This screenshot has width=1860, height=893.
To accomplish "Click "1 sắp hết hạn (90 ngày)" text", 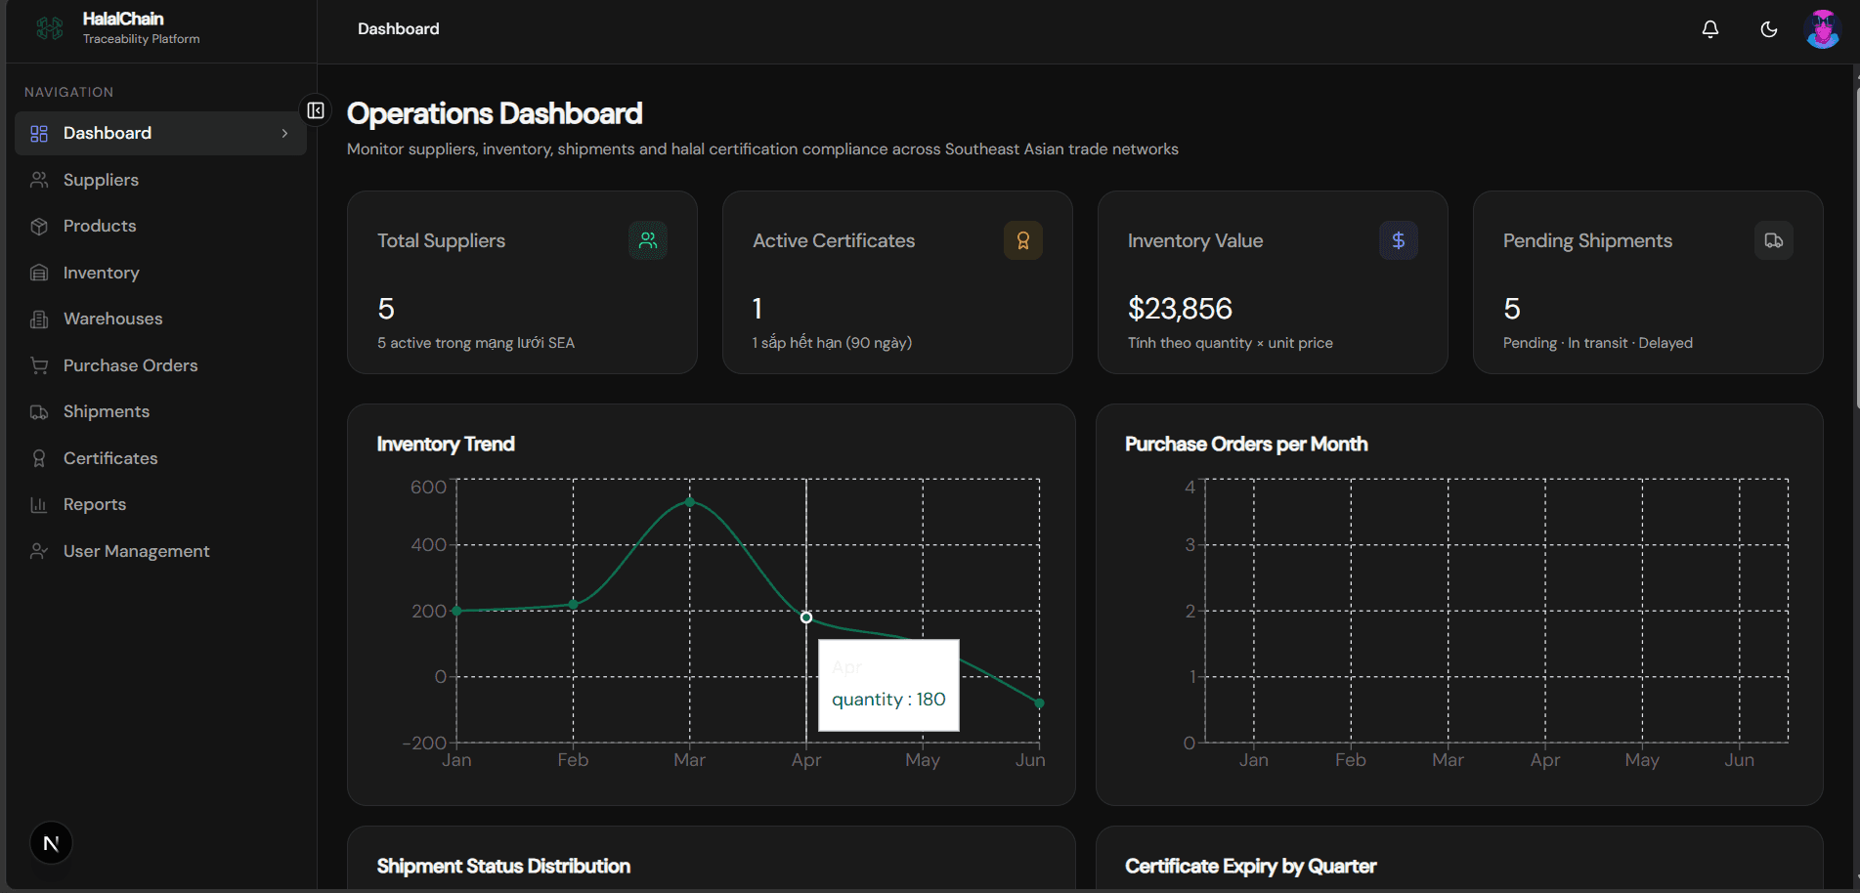I will pyautogui.click(x=832, y=343).
